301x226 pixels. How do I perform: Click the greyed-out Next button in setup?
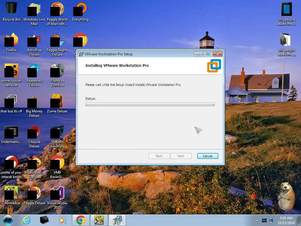point(181,156)
